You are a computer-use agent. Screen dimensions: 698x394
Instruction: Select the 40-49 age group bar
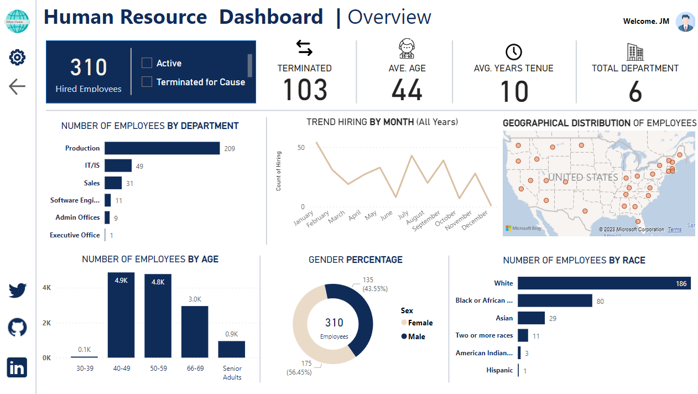[121, 315]
